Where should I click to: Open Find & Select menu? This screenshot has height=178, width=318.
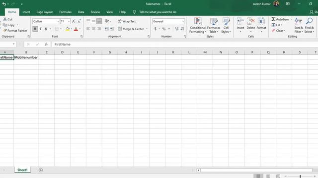click(x=309, y=25)
